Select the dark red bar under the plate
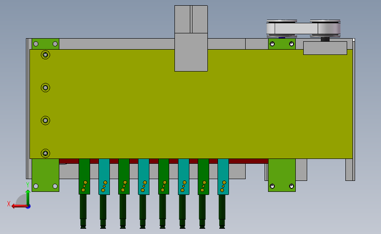 coord(163,161)
